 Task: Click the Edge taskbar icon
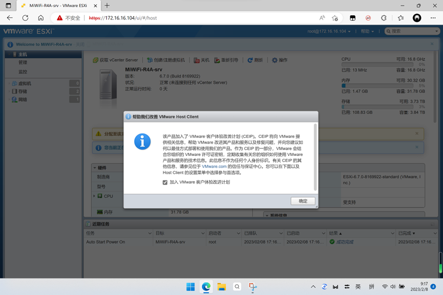(x=206, y=287)
